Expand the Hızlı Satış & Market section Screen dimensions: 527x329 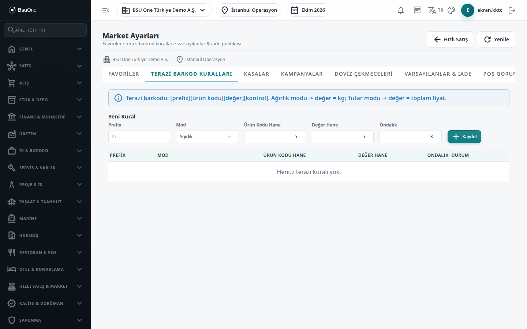pos(45,286)
